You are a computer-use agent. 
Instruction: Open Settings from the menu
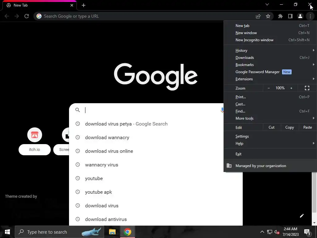point(270,136)
